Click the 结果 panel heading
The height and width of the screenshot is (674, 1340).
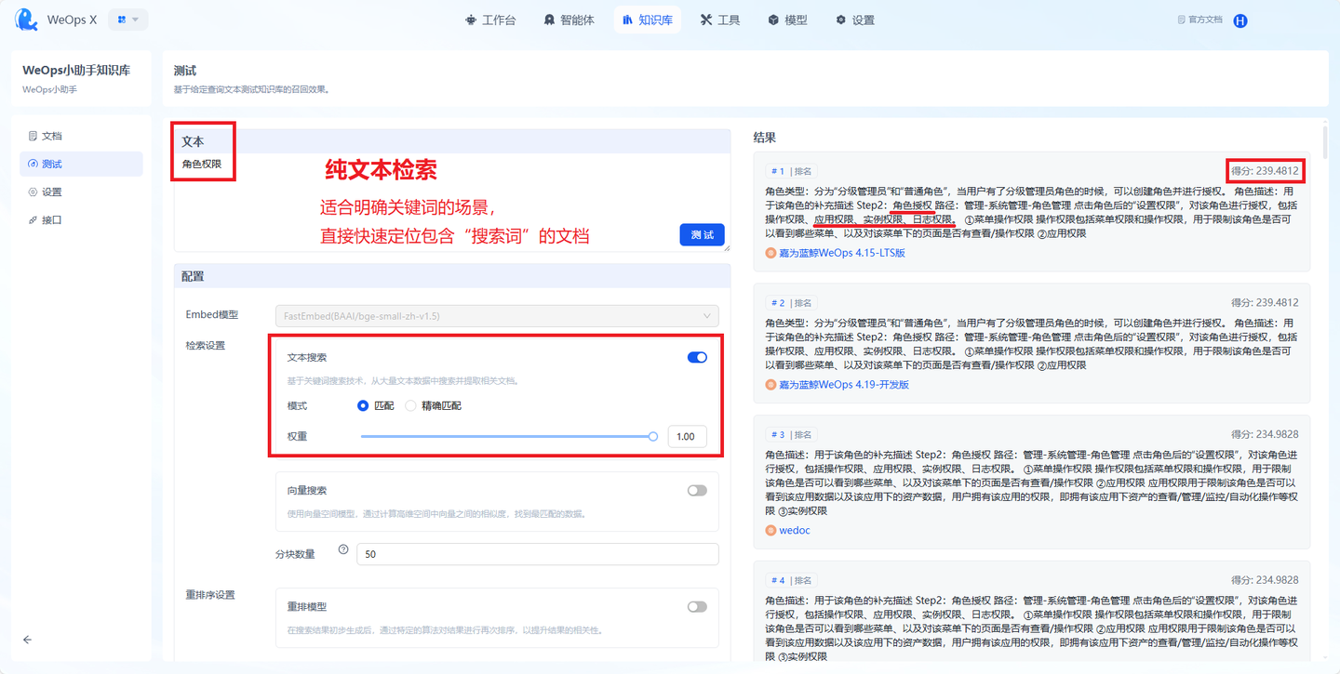click(764, 138)
